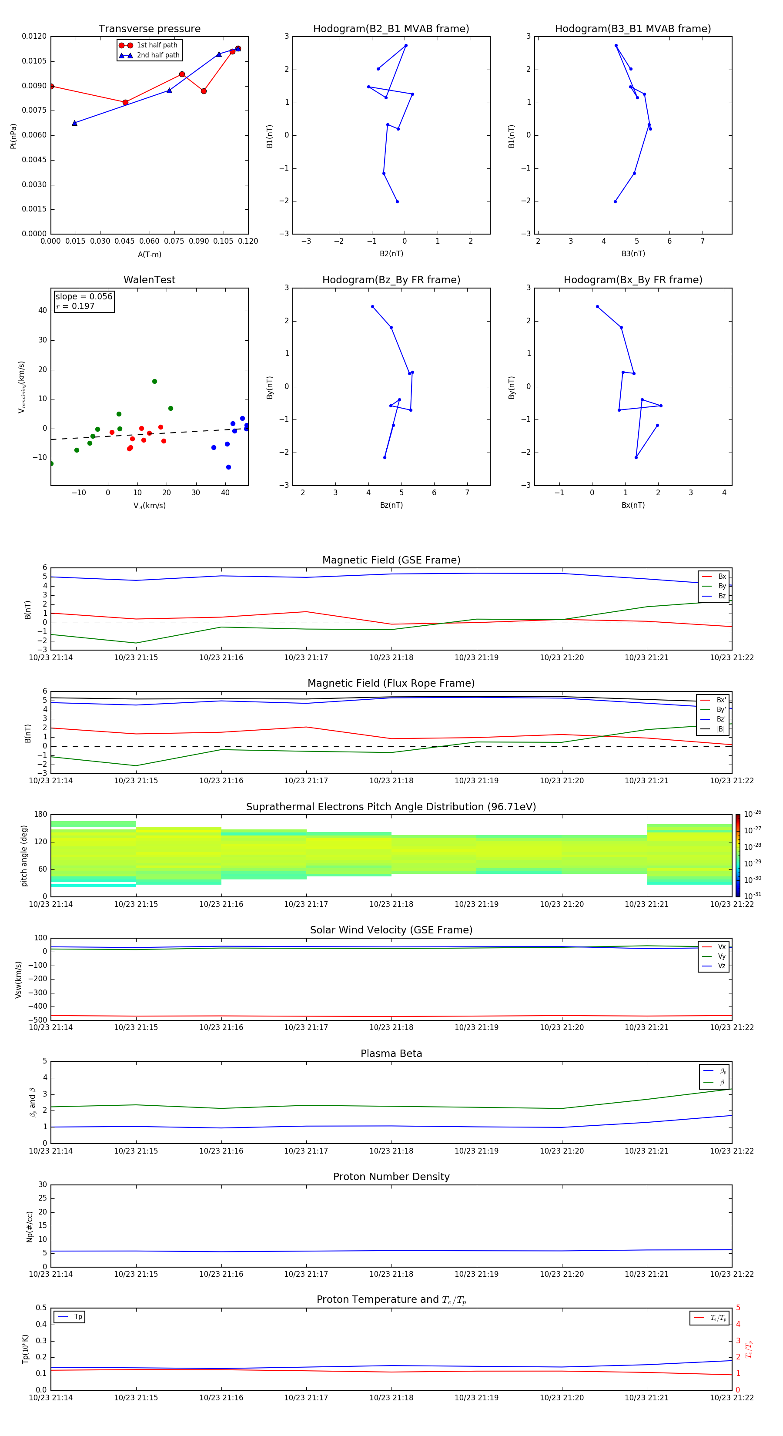Click the 'r = 0.197' annotation
Viewport: 783px width, 1436px height.
[x=75, y=306]
